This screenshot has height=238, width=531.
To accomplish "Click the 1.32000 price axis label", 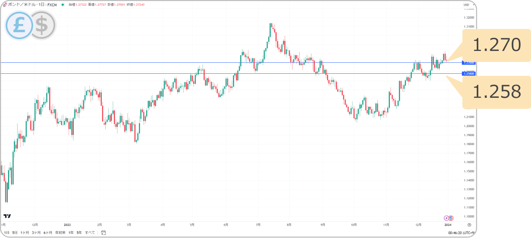I will point(469,18).
